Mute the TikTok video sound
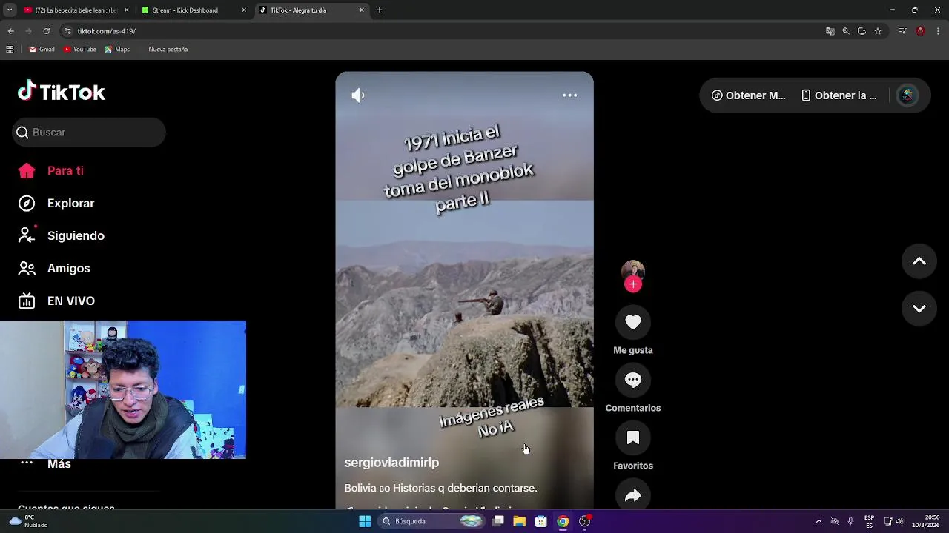Image resolution: width=949 pixels, height=533 pixels. (358, 95)
